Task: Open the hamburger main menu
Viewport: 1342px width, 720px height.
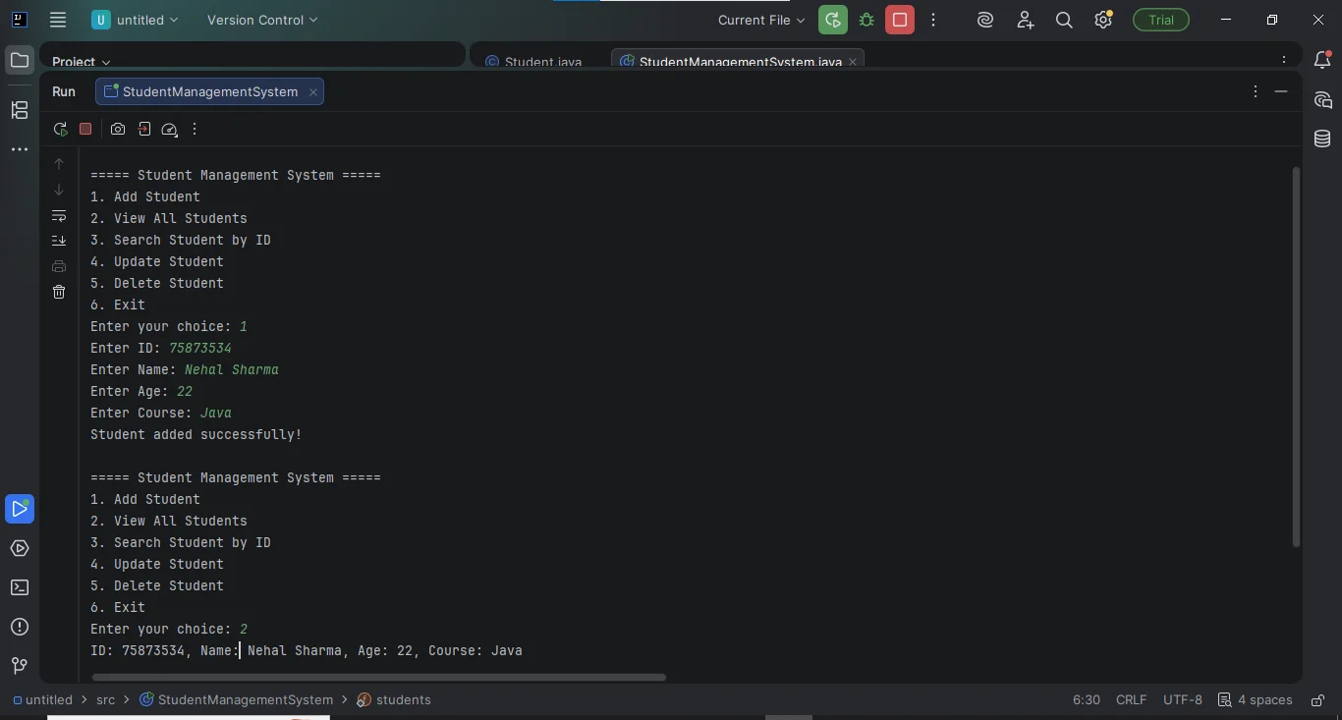Action: coord(58,20)
